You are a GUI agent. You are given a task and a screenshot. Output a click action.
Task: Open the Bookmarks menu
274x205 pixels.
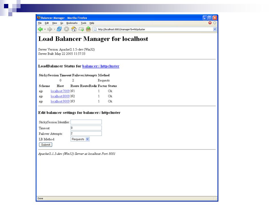(x=72, y=23)
